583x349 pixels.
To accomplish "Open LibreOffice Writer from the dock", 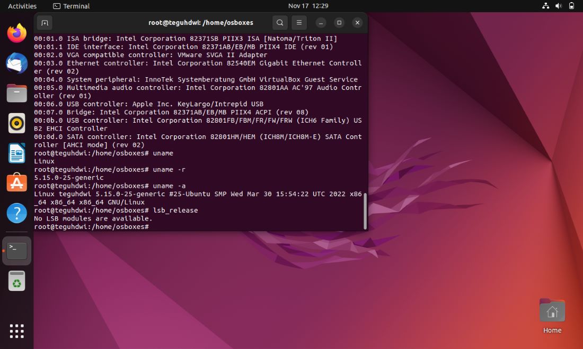I will [x=17, y=153].
